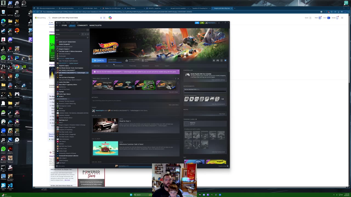Image resolution: width=351 pixels, height=197 pixels.
Task: Open the Store Page link under the banner
Action: [97, 66]
